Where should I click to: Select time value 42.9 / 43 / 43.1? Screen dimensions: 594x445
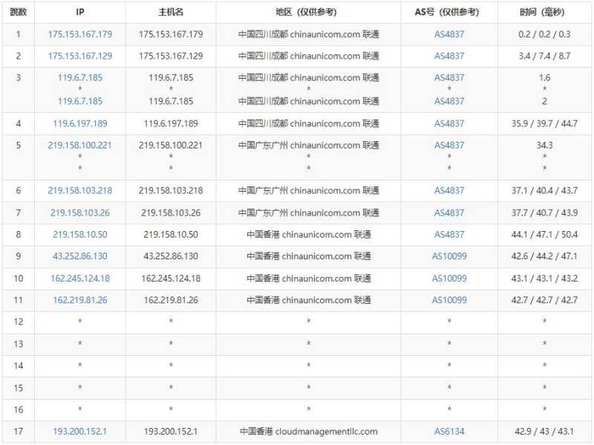click(x=544, y=432)
